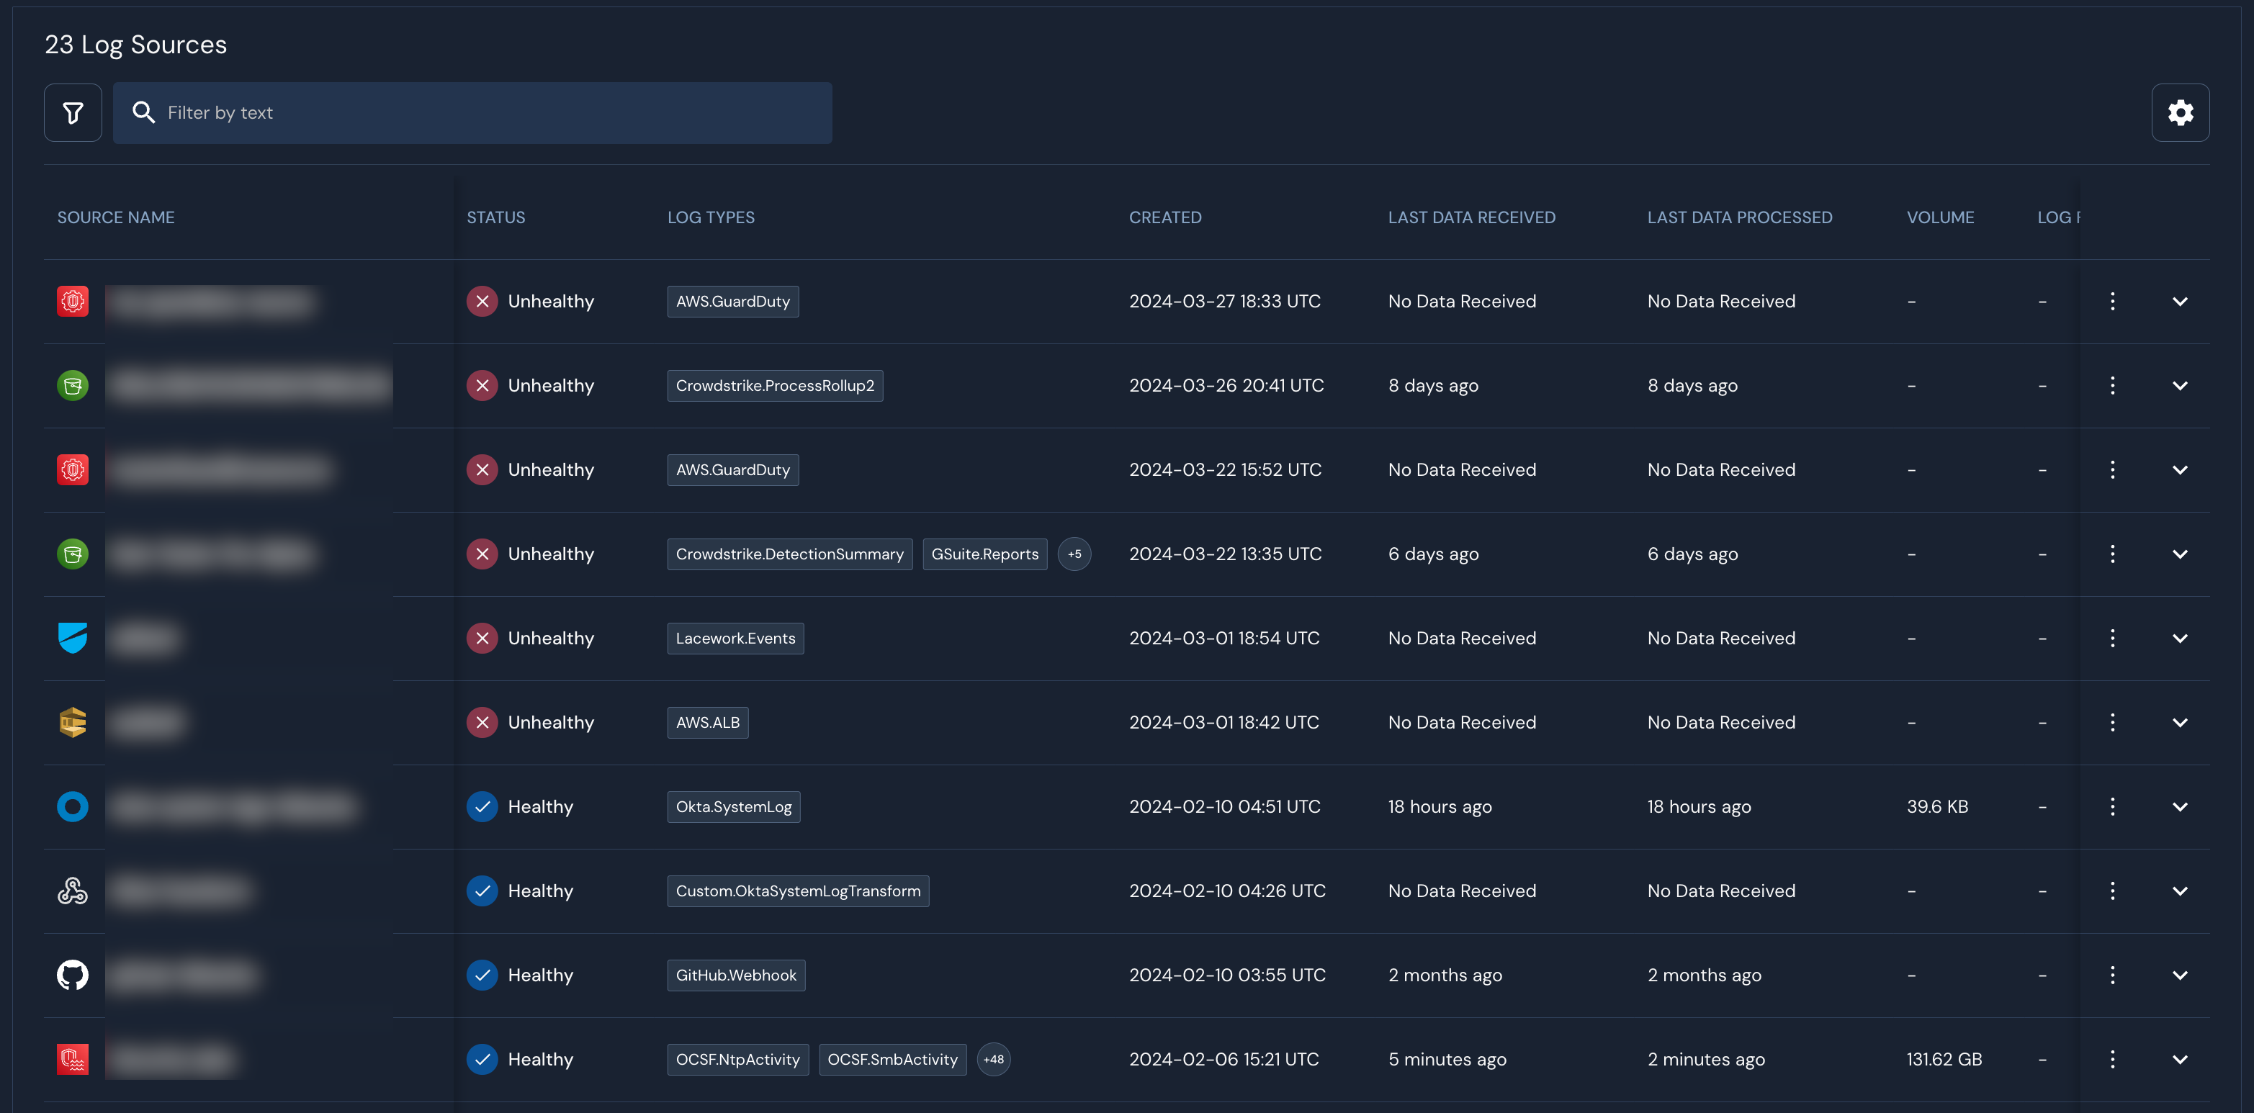Viewport: 2254px width, 1113px height.
Task: Show +48 more log types badge
Action: coord(993,1060)
